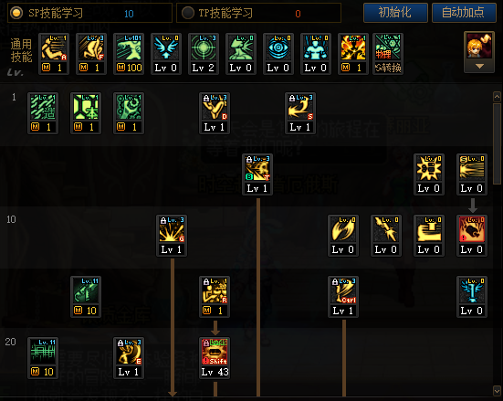The width and height of the screenshot is (503, 401).
Task: Select the TP技能学习 radio button
Action: (188, 13)
